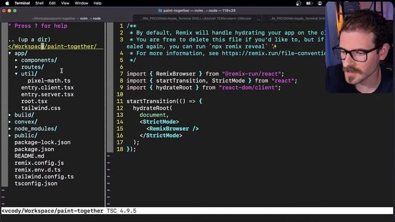Open the Window menu
Viewport: 395px width, 222px height.
pyautogui.click(x=81, y=3)
